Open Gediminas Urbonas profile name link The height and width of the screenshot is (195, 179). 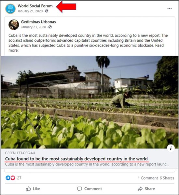38,22
